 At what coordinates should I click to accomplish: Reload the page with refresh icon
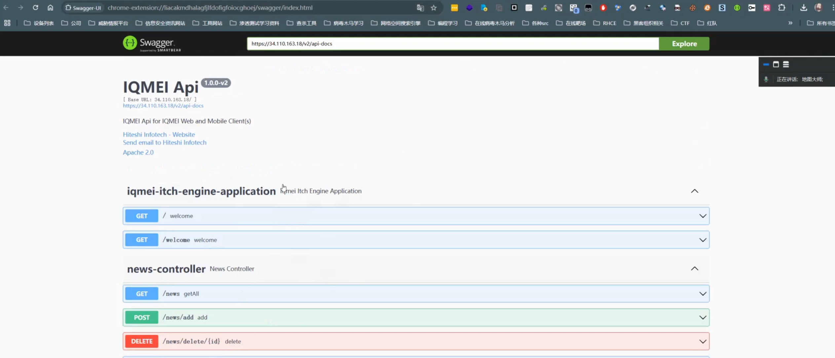click(35, 8)
